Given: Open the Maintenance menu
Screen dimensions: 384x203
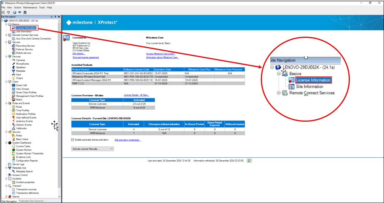Looking at the screenshot, I should click(30, 7).
